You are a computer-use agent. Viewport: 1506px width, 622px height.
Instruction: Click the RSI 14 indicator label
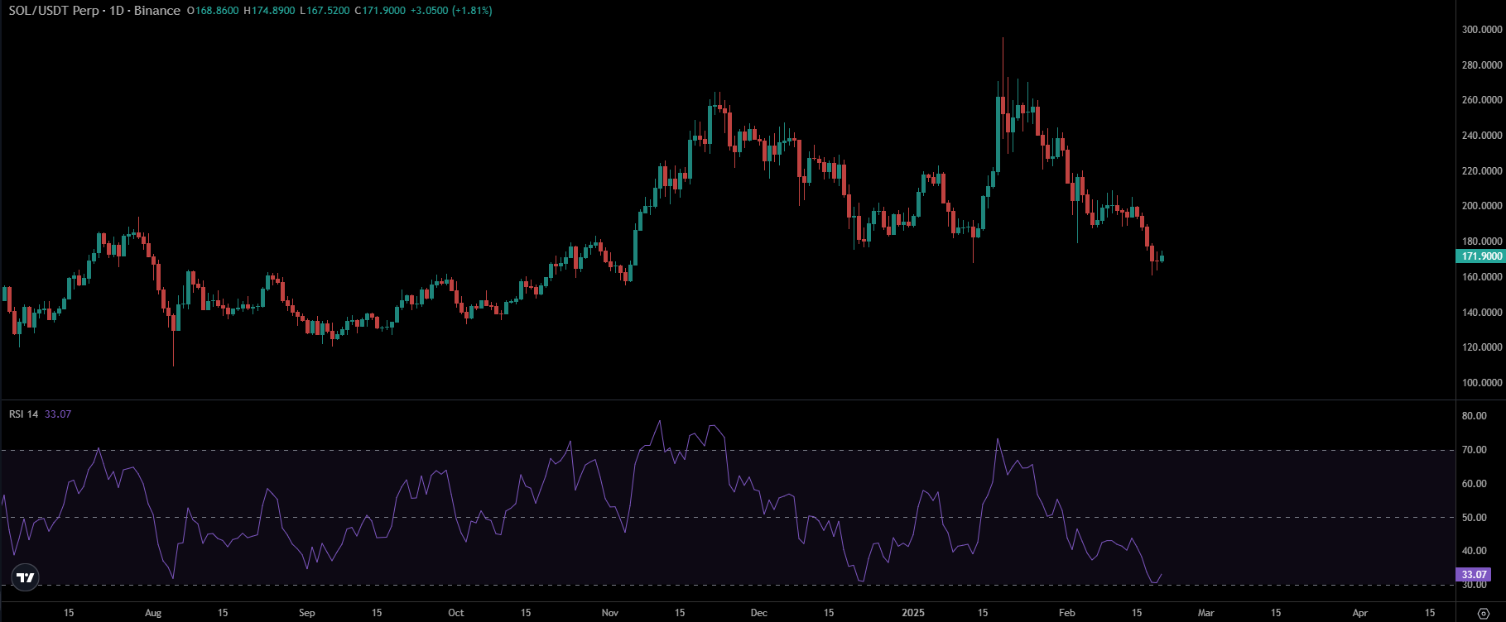(x=23, y=414)
